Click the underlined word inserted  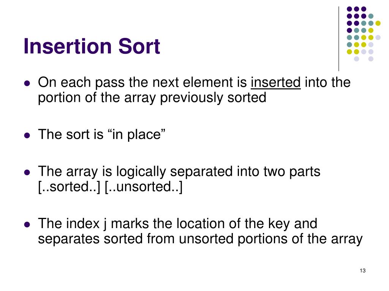[x=276, y=82]
